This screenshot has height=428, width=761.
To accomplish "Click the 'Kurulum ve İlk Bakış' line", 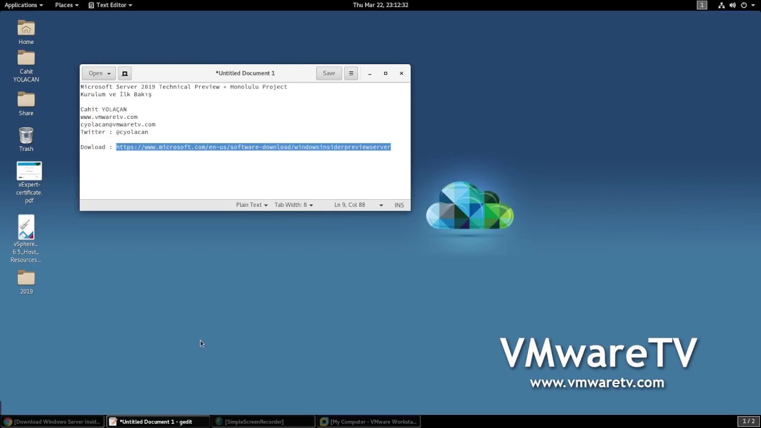I will (x=116, y=95).
